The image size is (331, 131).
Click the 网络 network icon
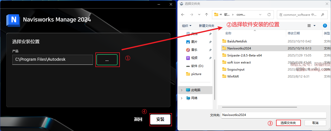(x=188, y=98)
